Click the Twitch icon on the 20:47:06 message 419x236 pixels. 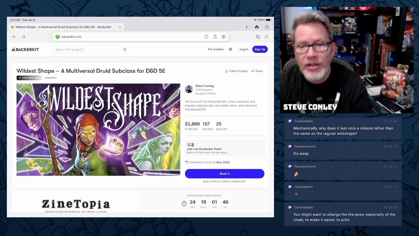click(x=290, y=121)
